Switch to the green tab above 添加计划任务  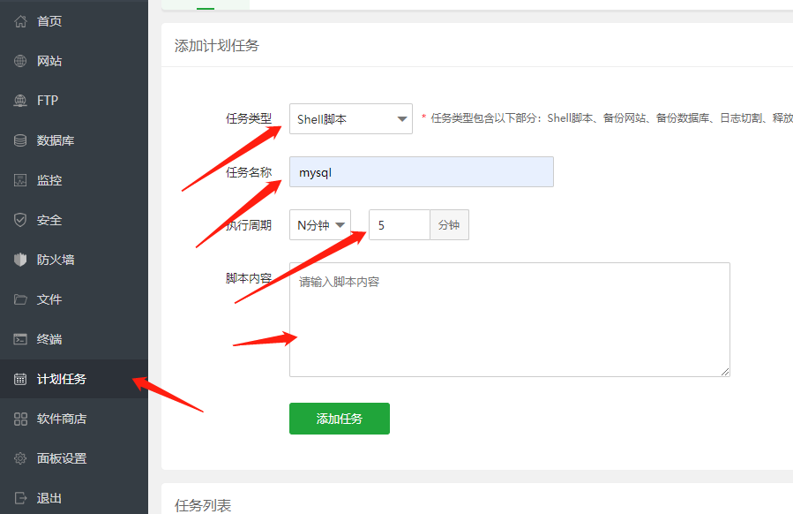206,4
